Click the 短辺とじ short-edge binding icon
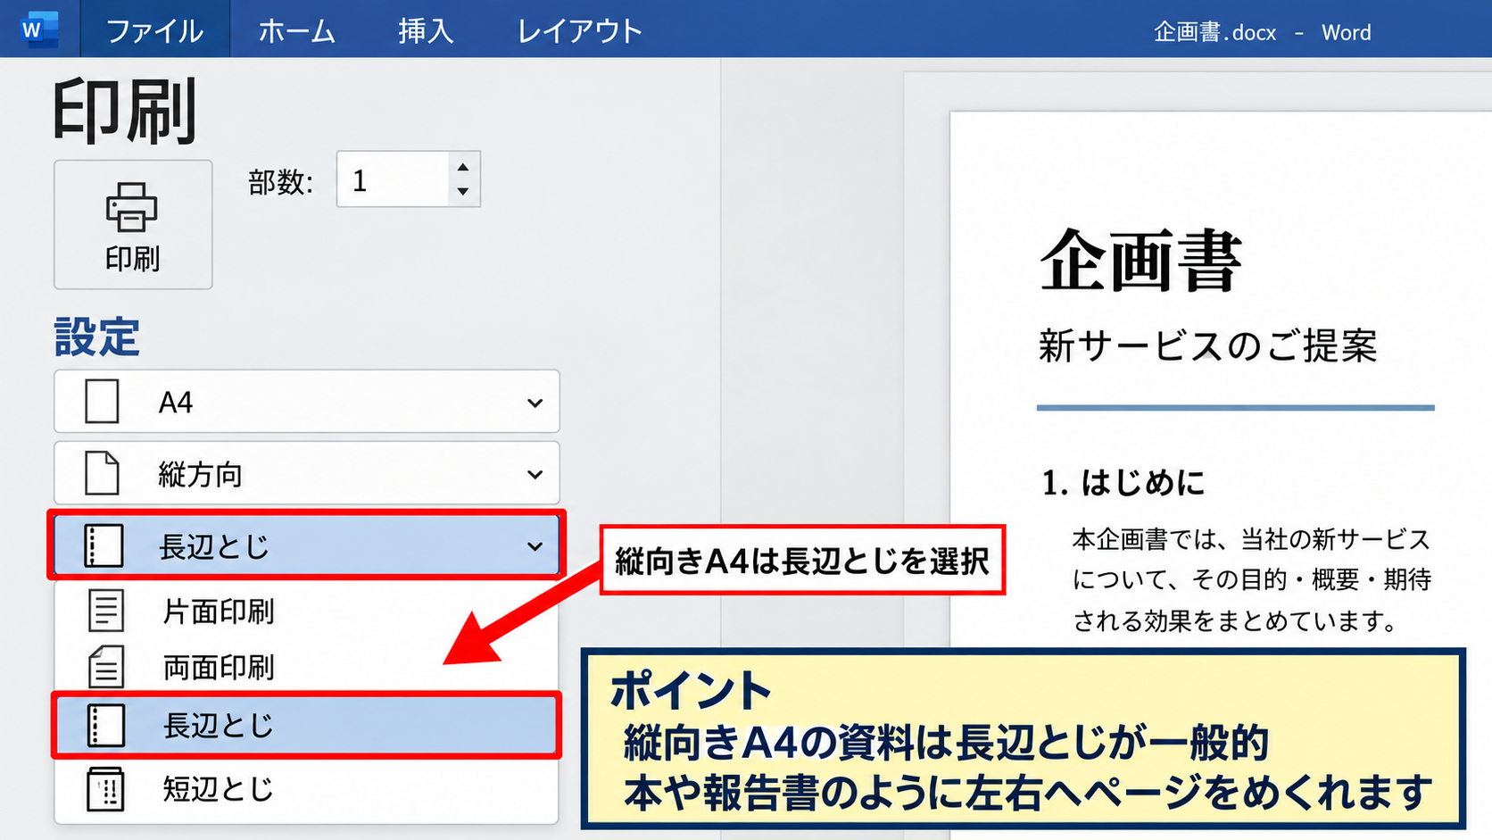The height and width of the screenshot is (840, 1492). pyautogui.click(x=105, y=789)
